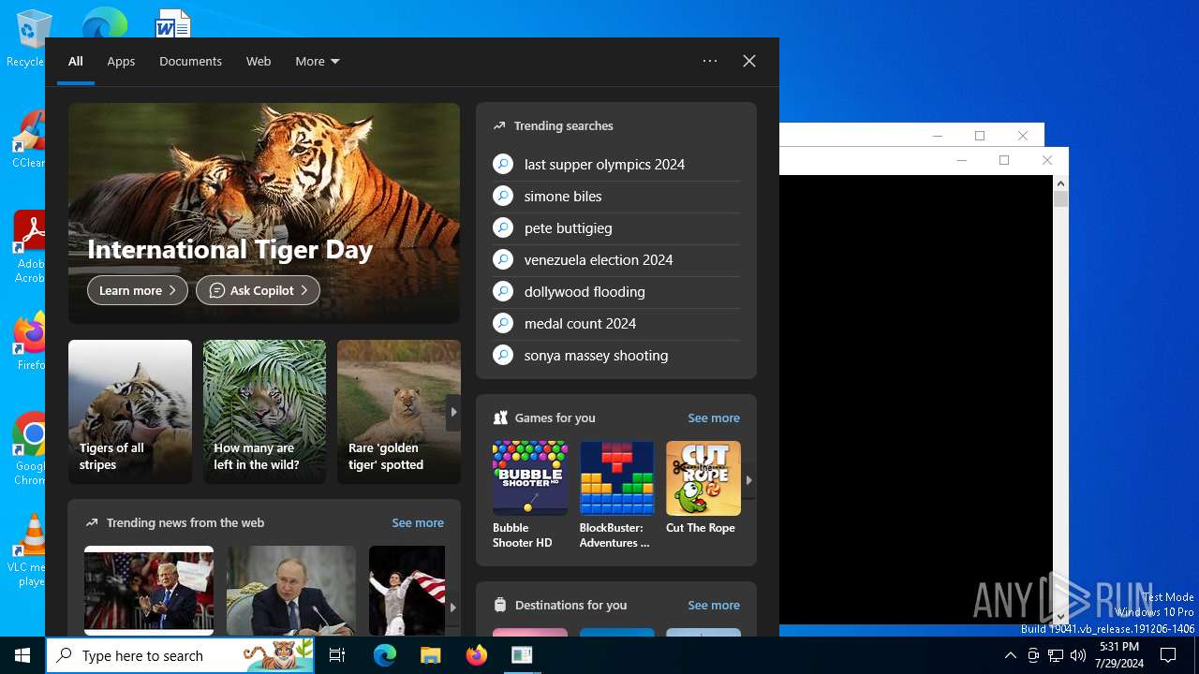Maximize the front background console window
This screenshot has height=674, width=1199.
coord(1004,160)
